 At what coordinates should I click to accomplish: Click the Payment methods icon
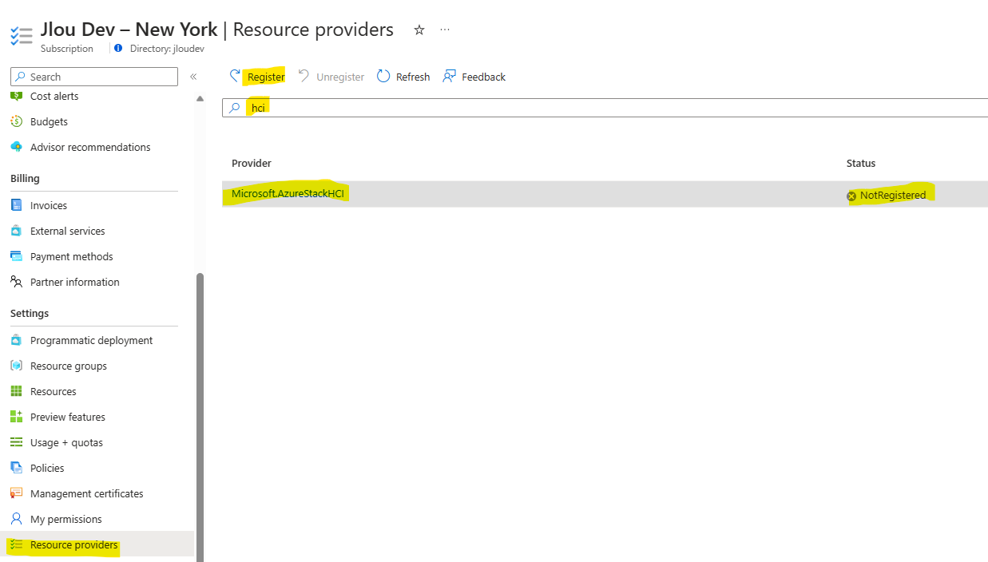pyautogui.click(x=16, y=256)
